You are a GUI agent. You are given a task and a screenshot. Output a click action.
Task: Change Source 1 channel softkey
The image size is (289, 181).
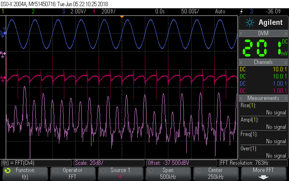click(120, 173)
